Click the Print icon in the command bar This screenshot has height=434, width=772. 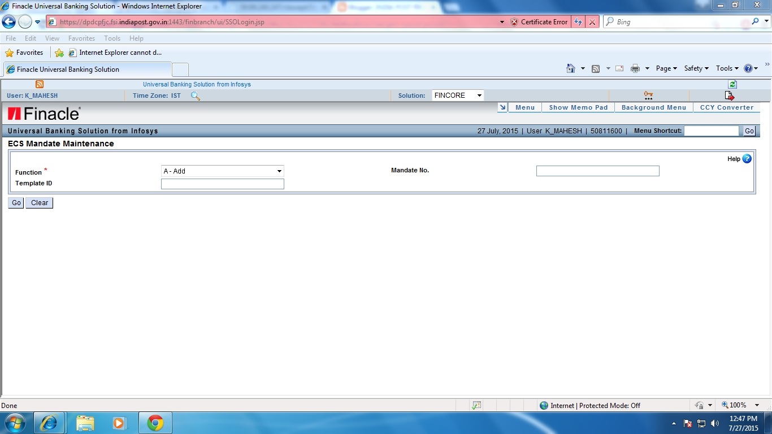636,68
